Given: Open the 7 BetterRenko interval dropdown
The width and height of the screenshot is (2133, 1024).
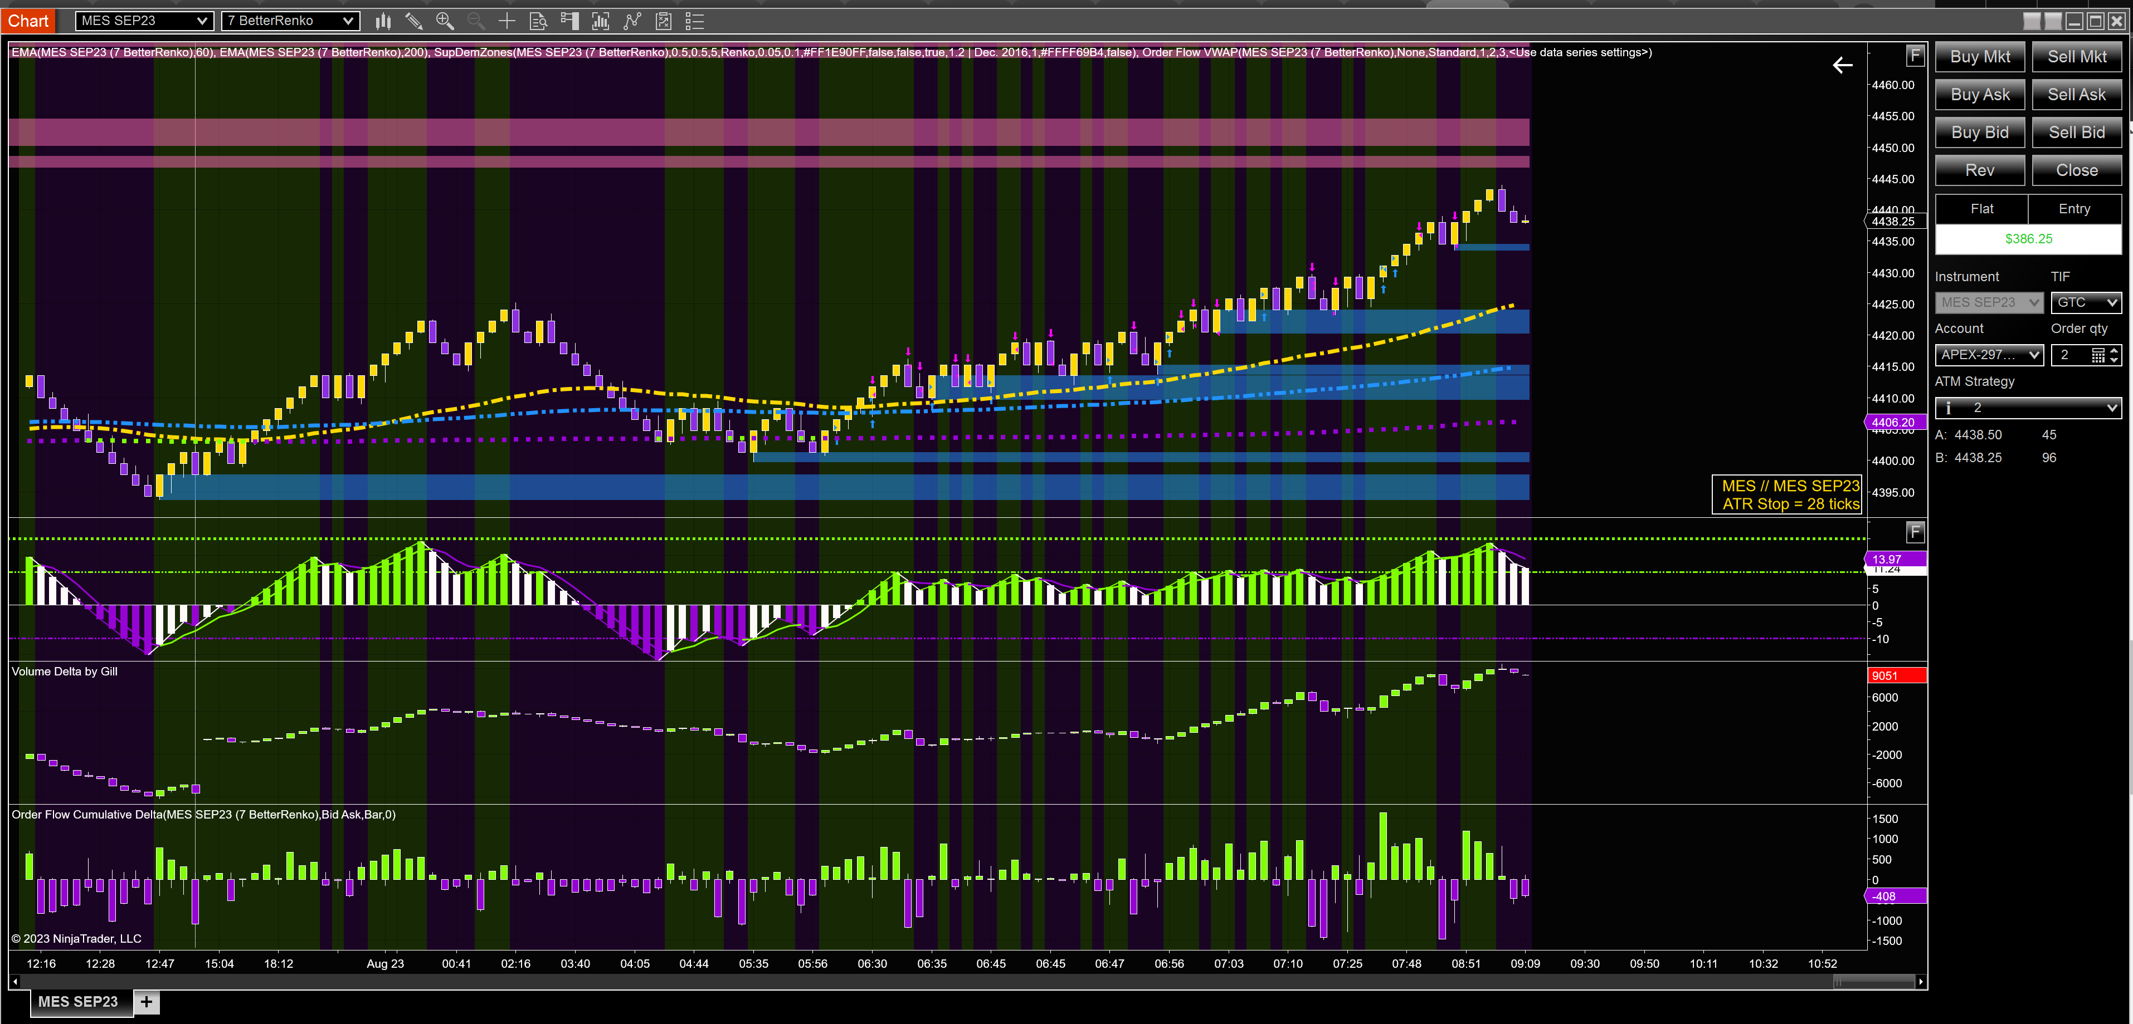Looking at the screenshot, I should coord(290,21).
